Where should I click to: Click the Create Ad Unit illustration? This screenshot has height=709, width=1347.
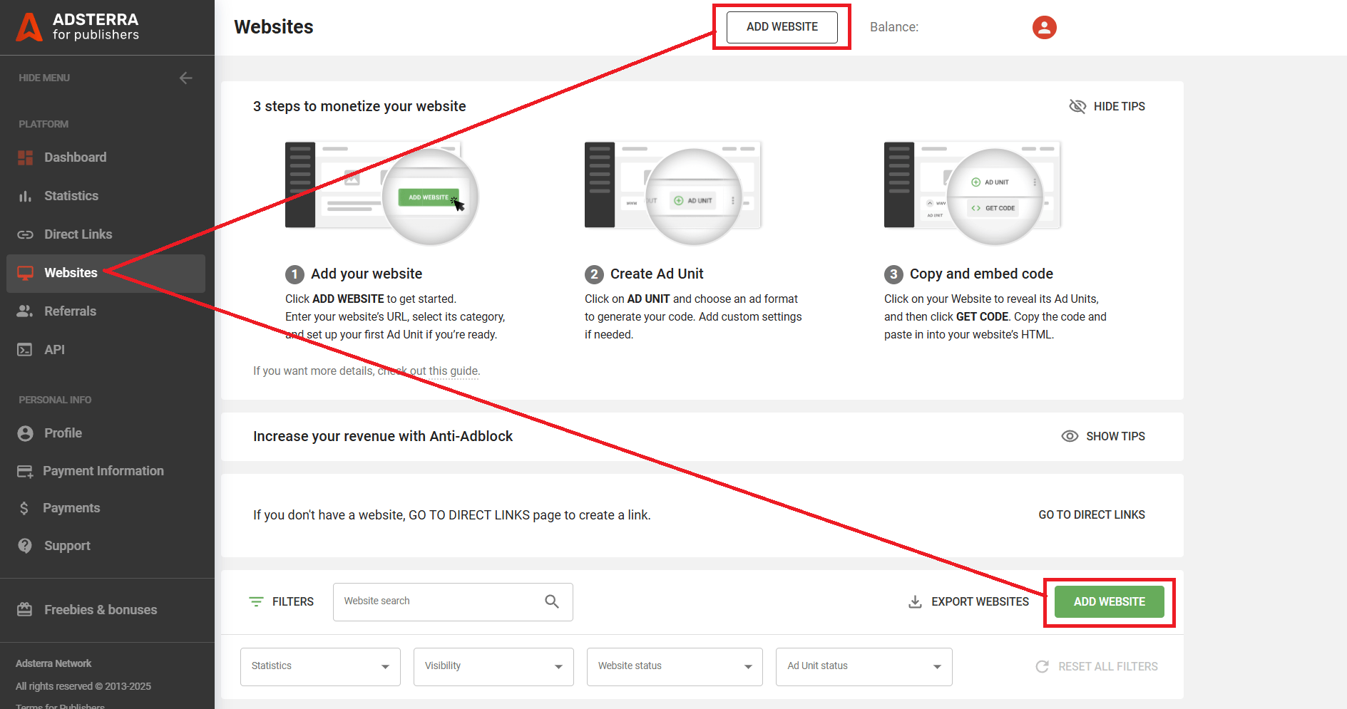[674, 193]
